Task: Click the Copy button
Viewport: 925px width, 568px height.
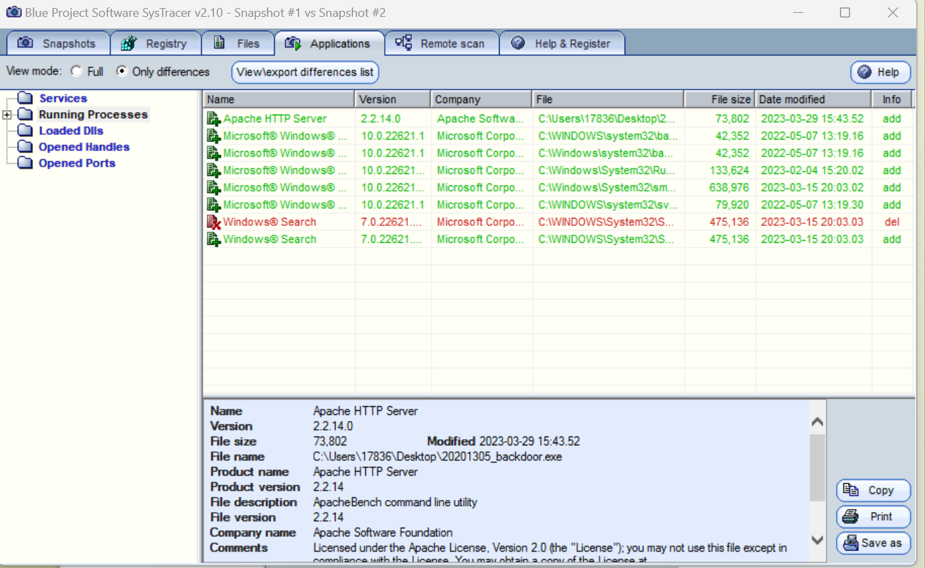Action: 873,490
